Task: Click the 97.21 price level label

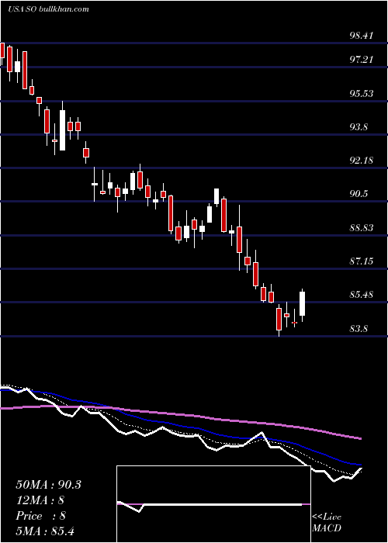Action: coord(362,60)
